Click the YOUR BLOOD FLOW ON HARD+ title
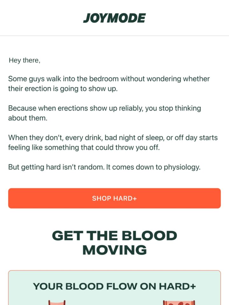Viewport: 229px width, 305px height. tap(114, 286)
